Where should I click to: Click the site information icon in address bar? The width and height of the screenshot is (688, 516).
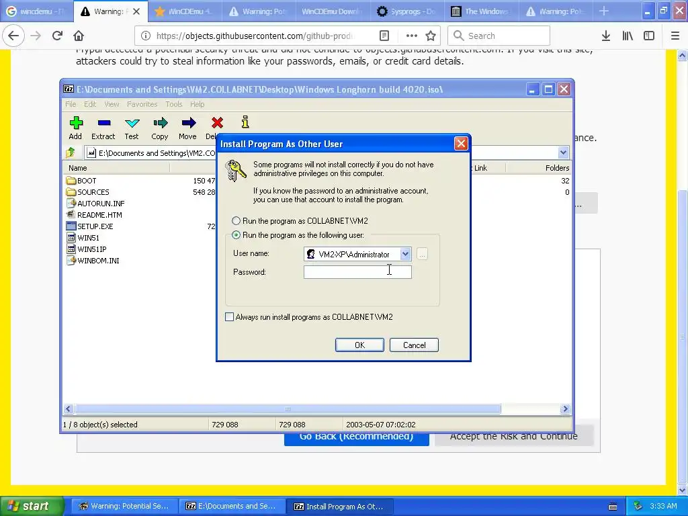(x=146, y=36)
